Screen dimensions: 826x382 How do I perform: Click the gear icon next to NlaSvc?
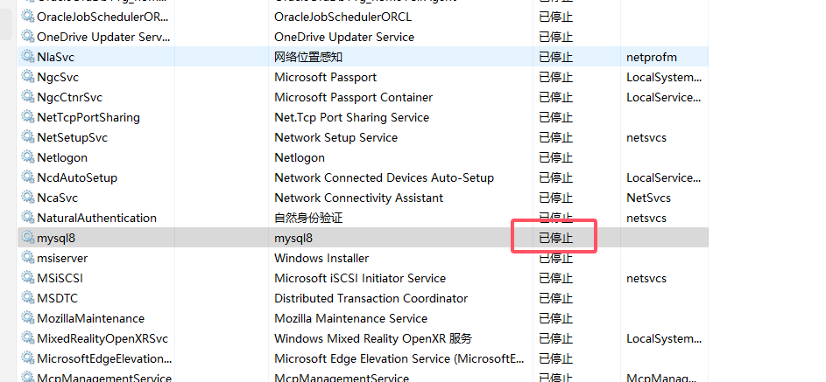pos(27,56)
